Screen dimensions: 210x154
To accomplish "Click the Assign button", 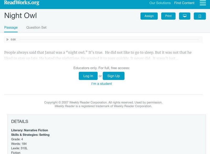I will click(x=149, y=16).
